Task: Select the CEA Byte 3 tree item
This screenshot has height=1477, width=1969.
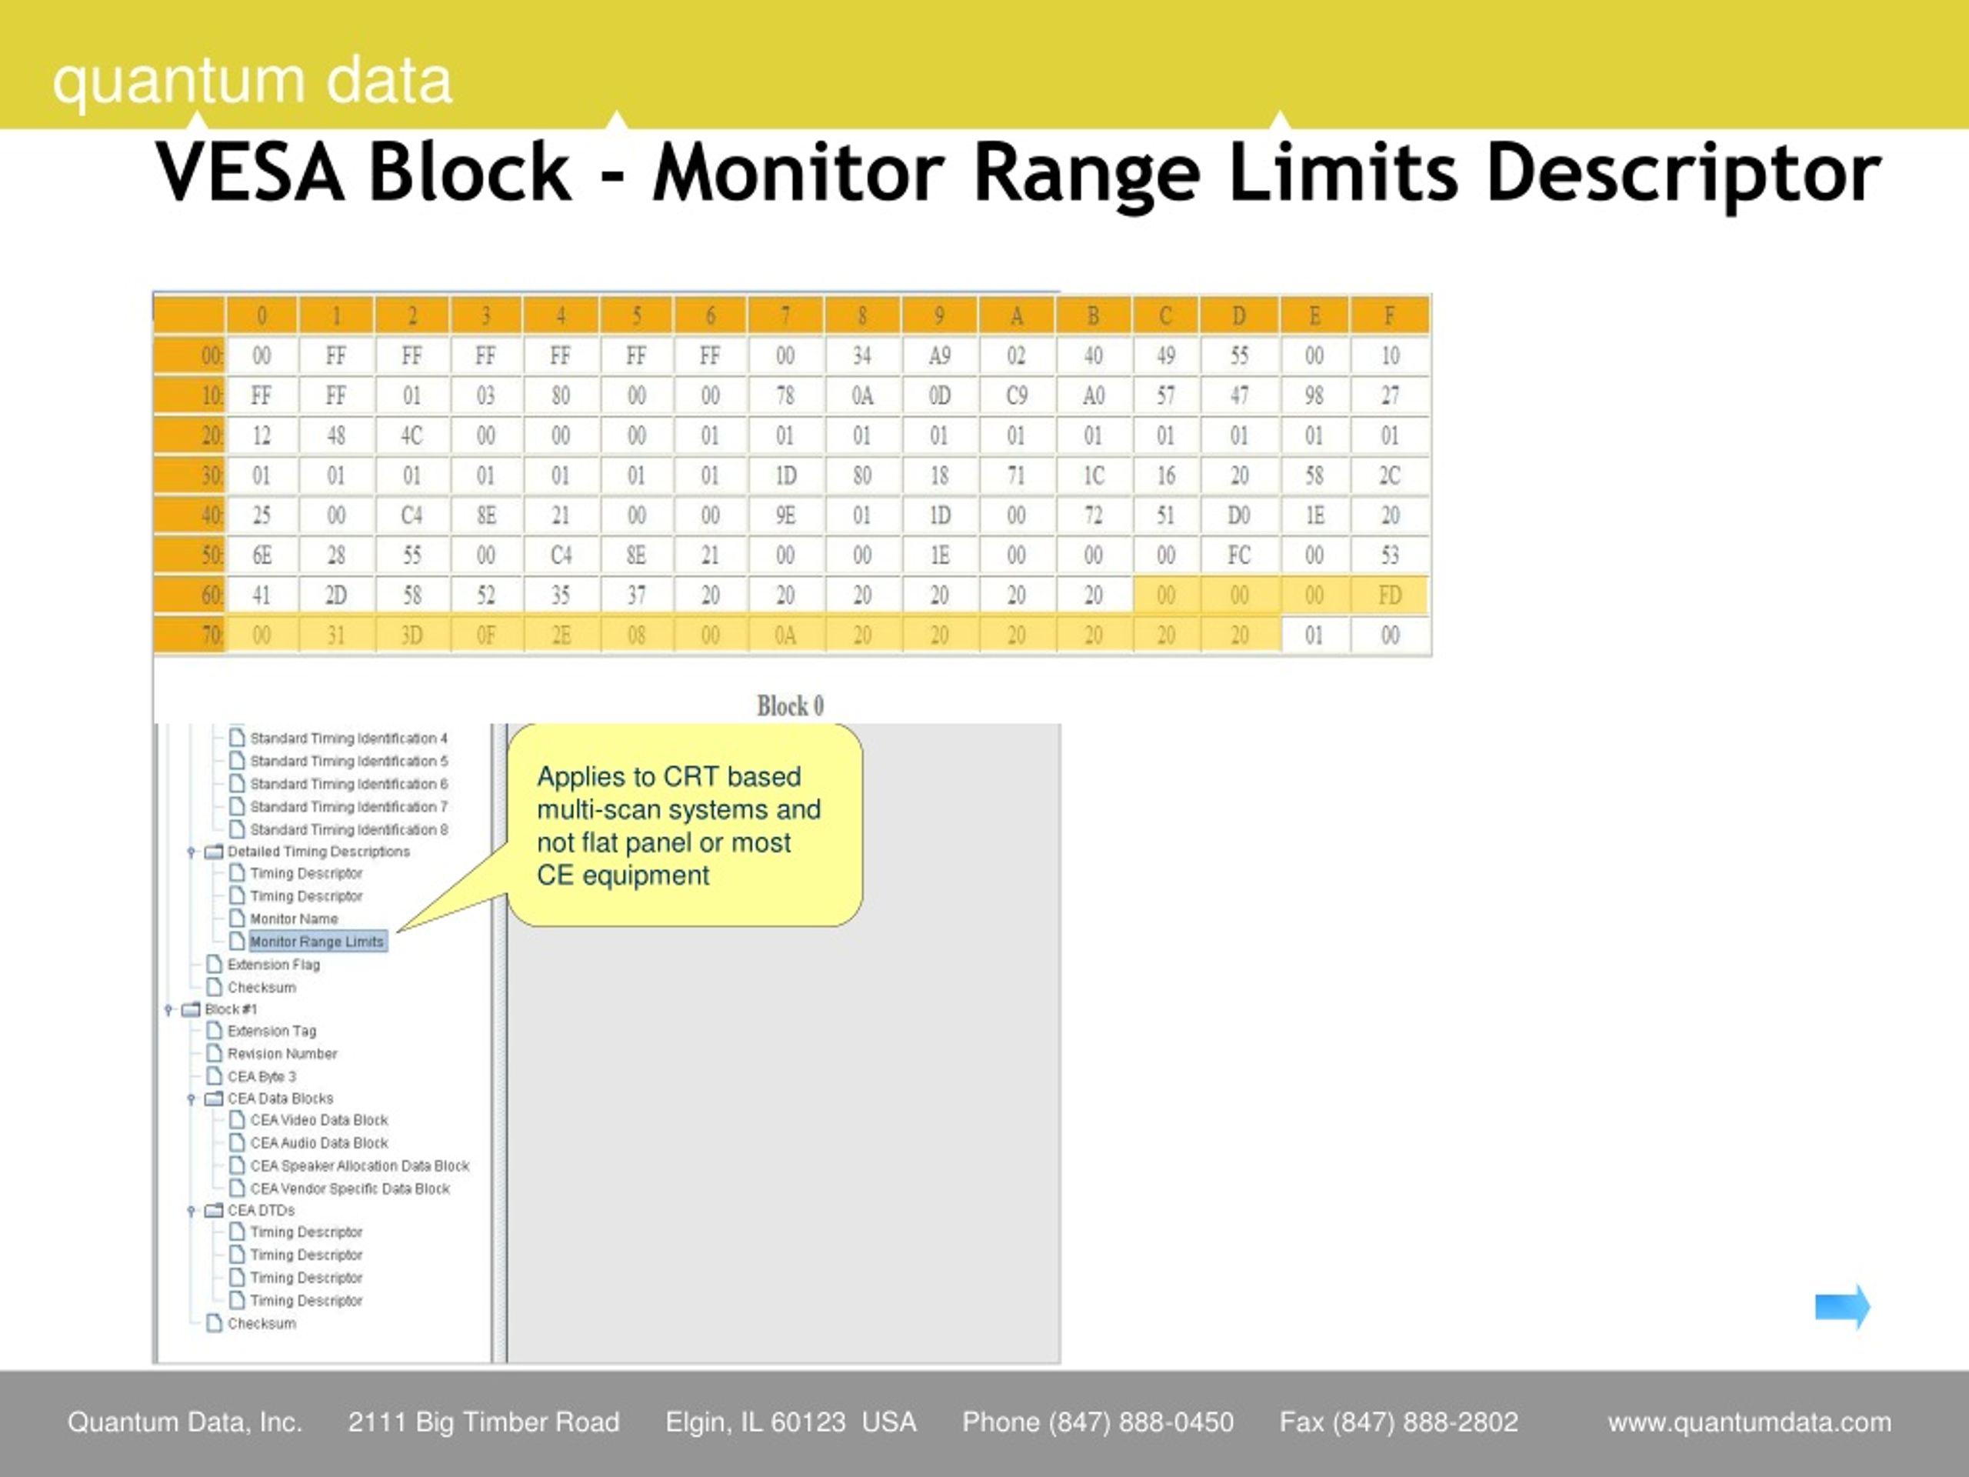Action: pos(262,1076)
